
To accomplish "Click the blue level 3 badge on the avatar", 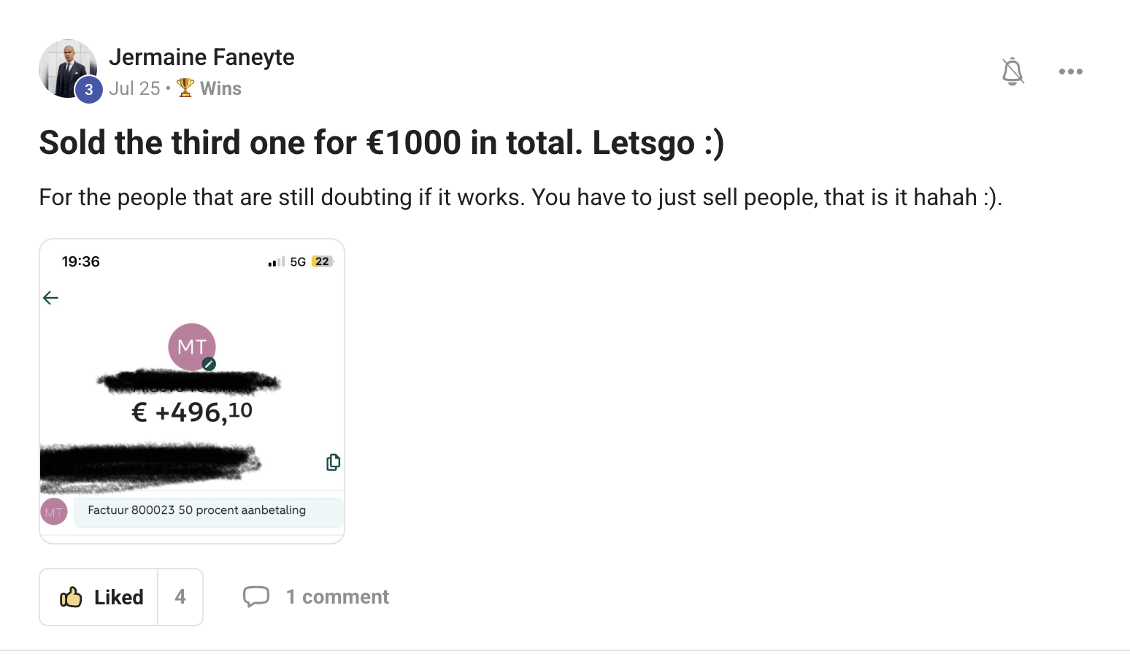I will click(x=88, y=90).
